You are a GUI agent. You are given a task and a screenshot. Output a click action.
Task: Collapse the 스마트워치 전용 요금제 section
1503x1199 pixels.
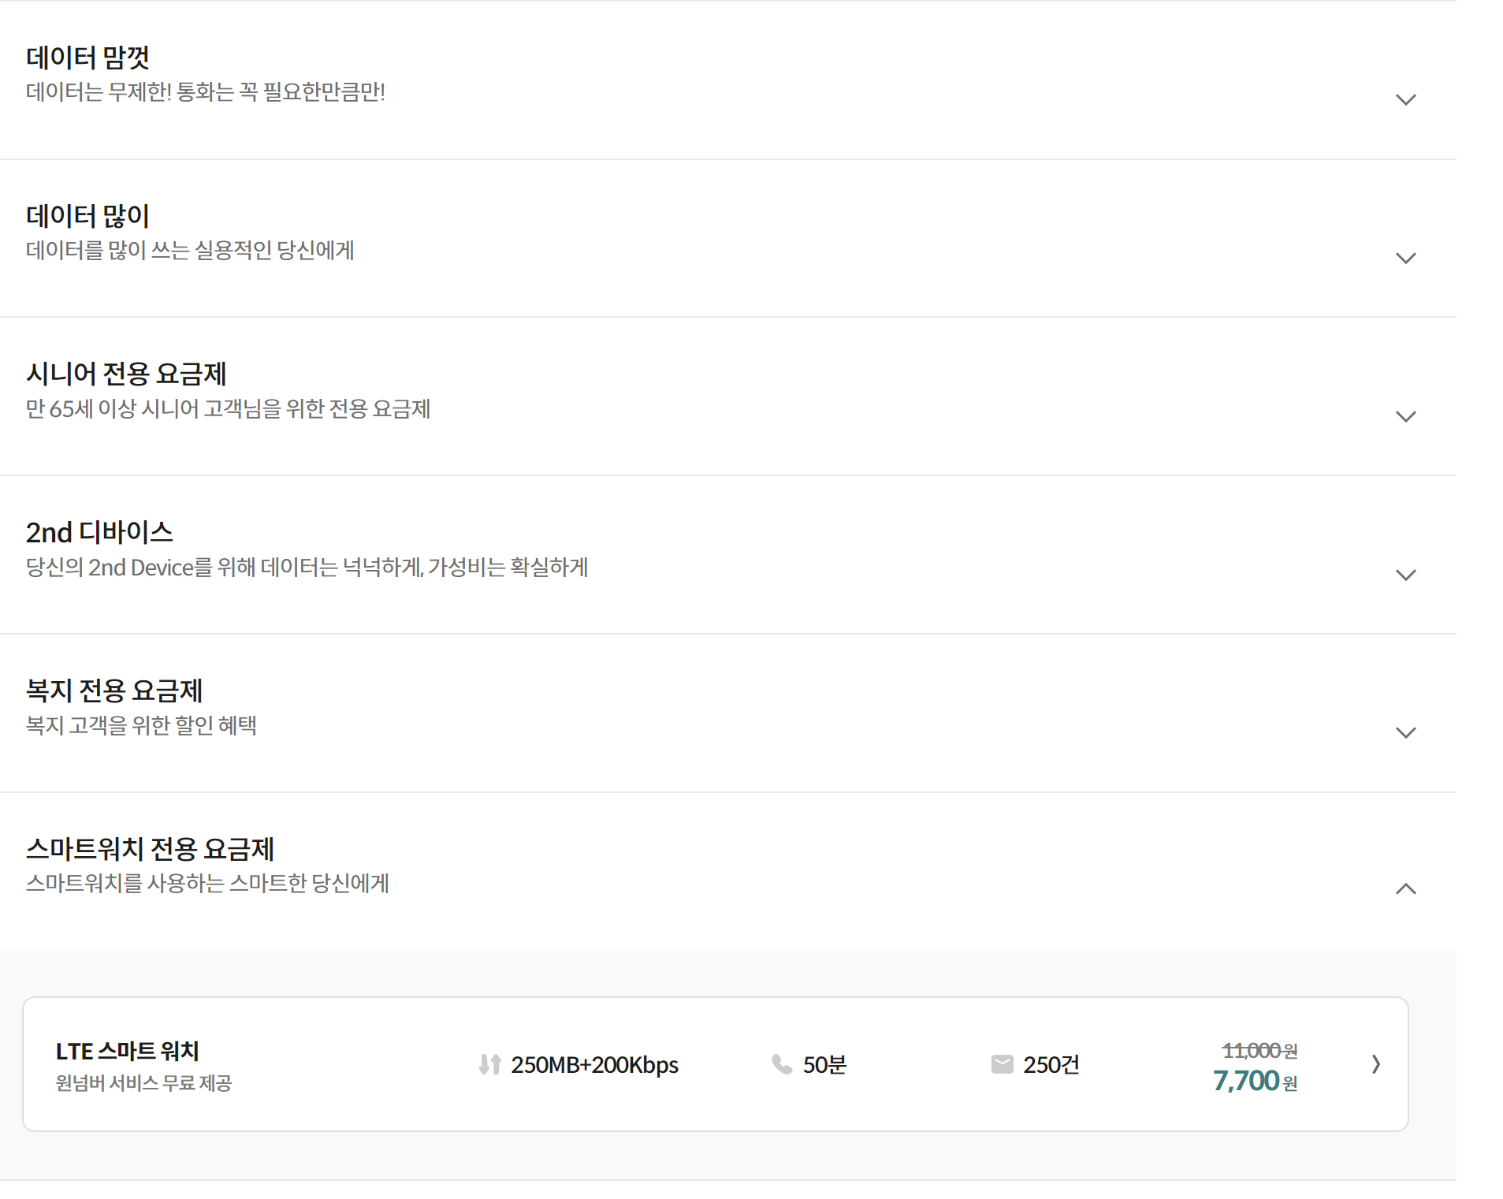1406,889
